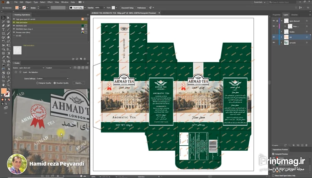Click the Opacity 100% input field
The height and width of the screenshot is (178, 312).
(99, 8)
